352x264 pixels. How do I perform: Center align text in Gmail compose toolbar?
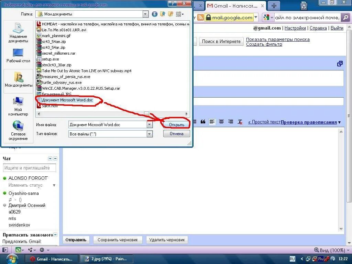pos(221,122)
